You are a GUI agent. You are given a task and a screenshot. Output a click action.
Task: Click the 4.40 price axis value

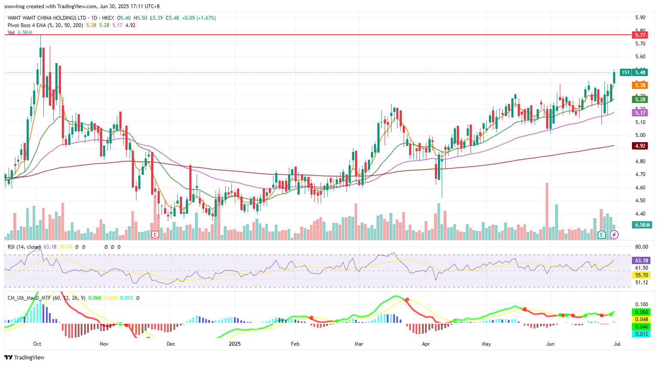(x=640, y=214)
